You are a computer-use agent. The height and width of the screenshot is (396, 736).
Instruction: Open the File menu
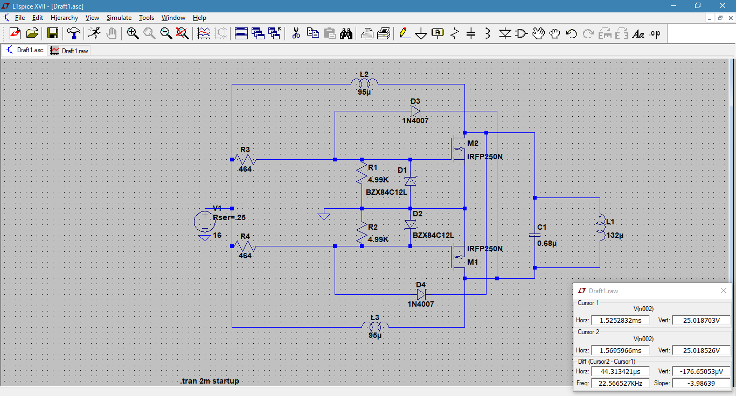pos(20,18)
